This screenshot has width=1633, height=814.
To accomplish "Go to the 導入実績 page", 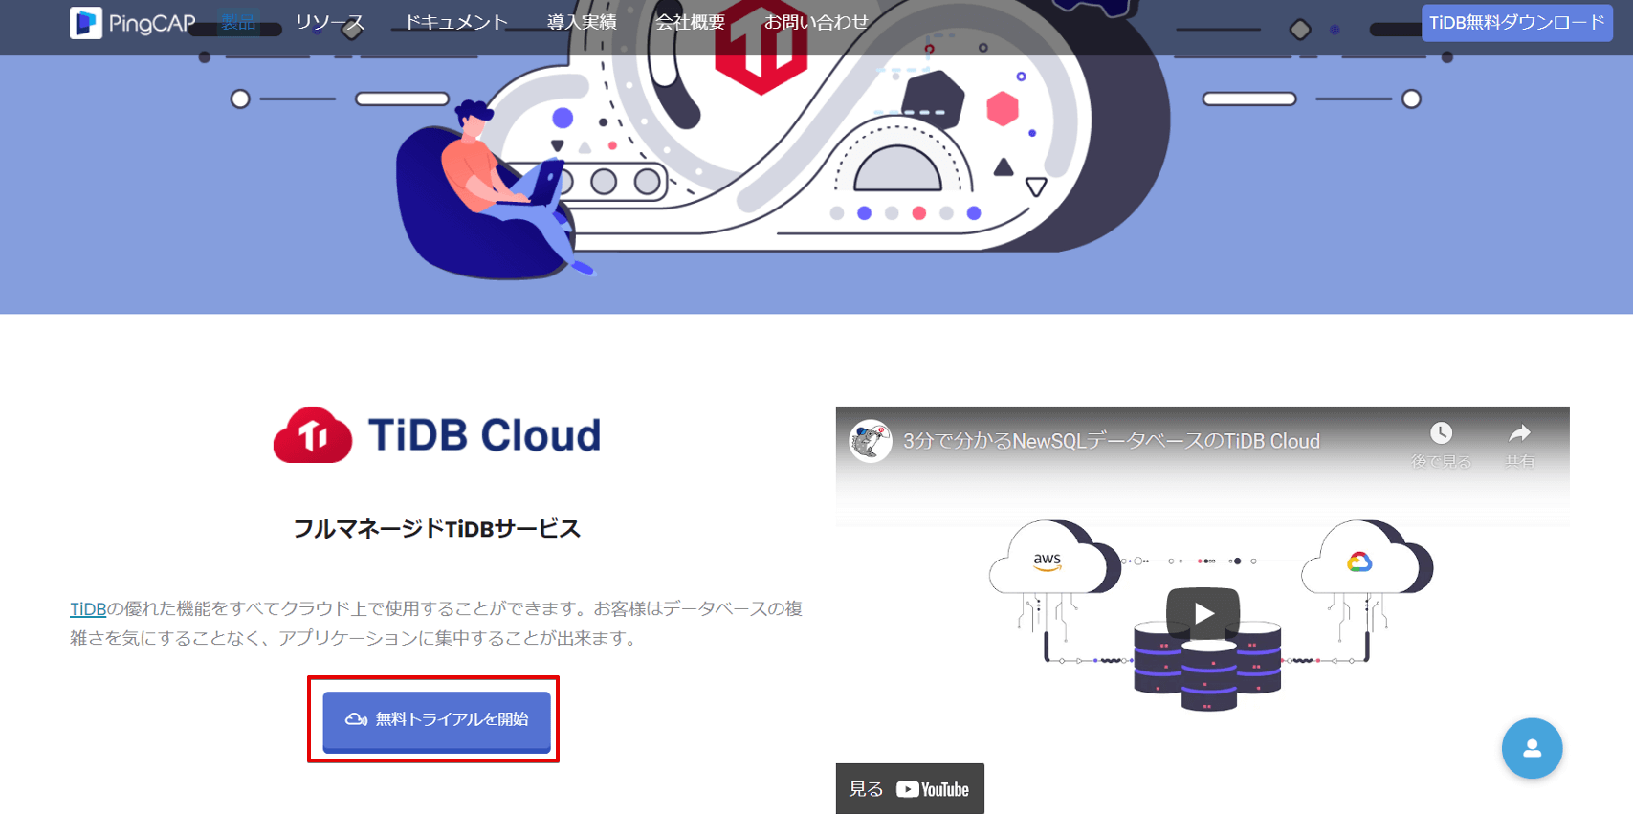I will (582, 22).
